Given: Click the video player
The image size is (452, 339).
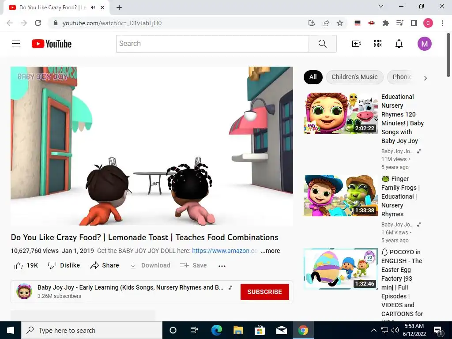Looking at the screenshot, I should (152, 146).
